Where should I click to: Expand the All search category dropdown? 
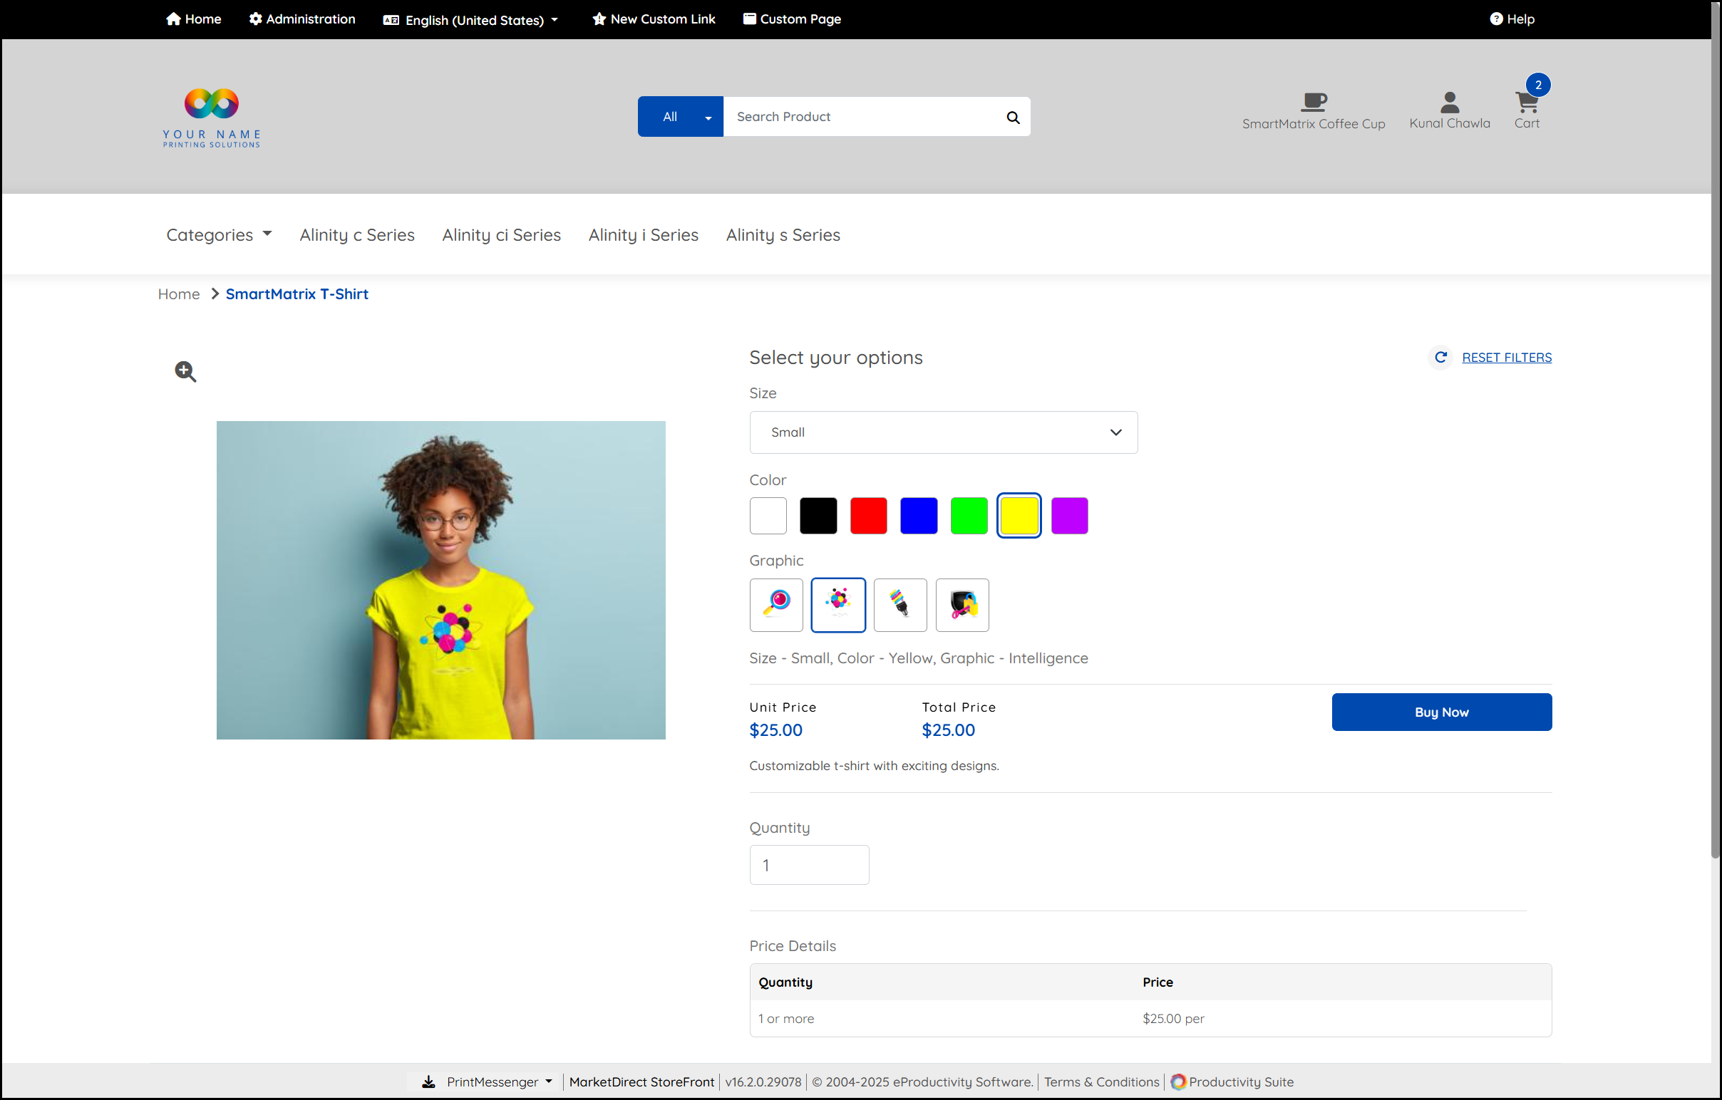(x=679, y=118)
